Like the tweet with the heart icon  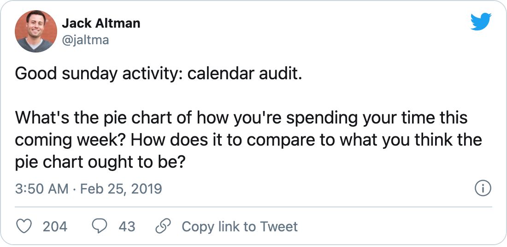[x=24, y=226]
